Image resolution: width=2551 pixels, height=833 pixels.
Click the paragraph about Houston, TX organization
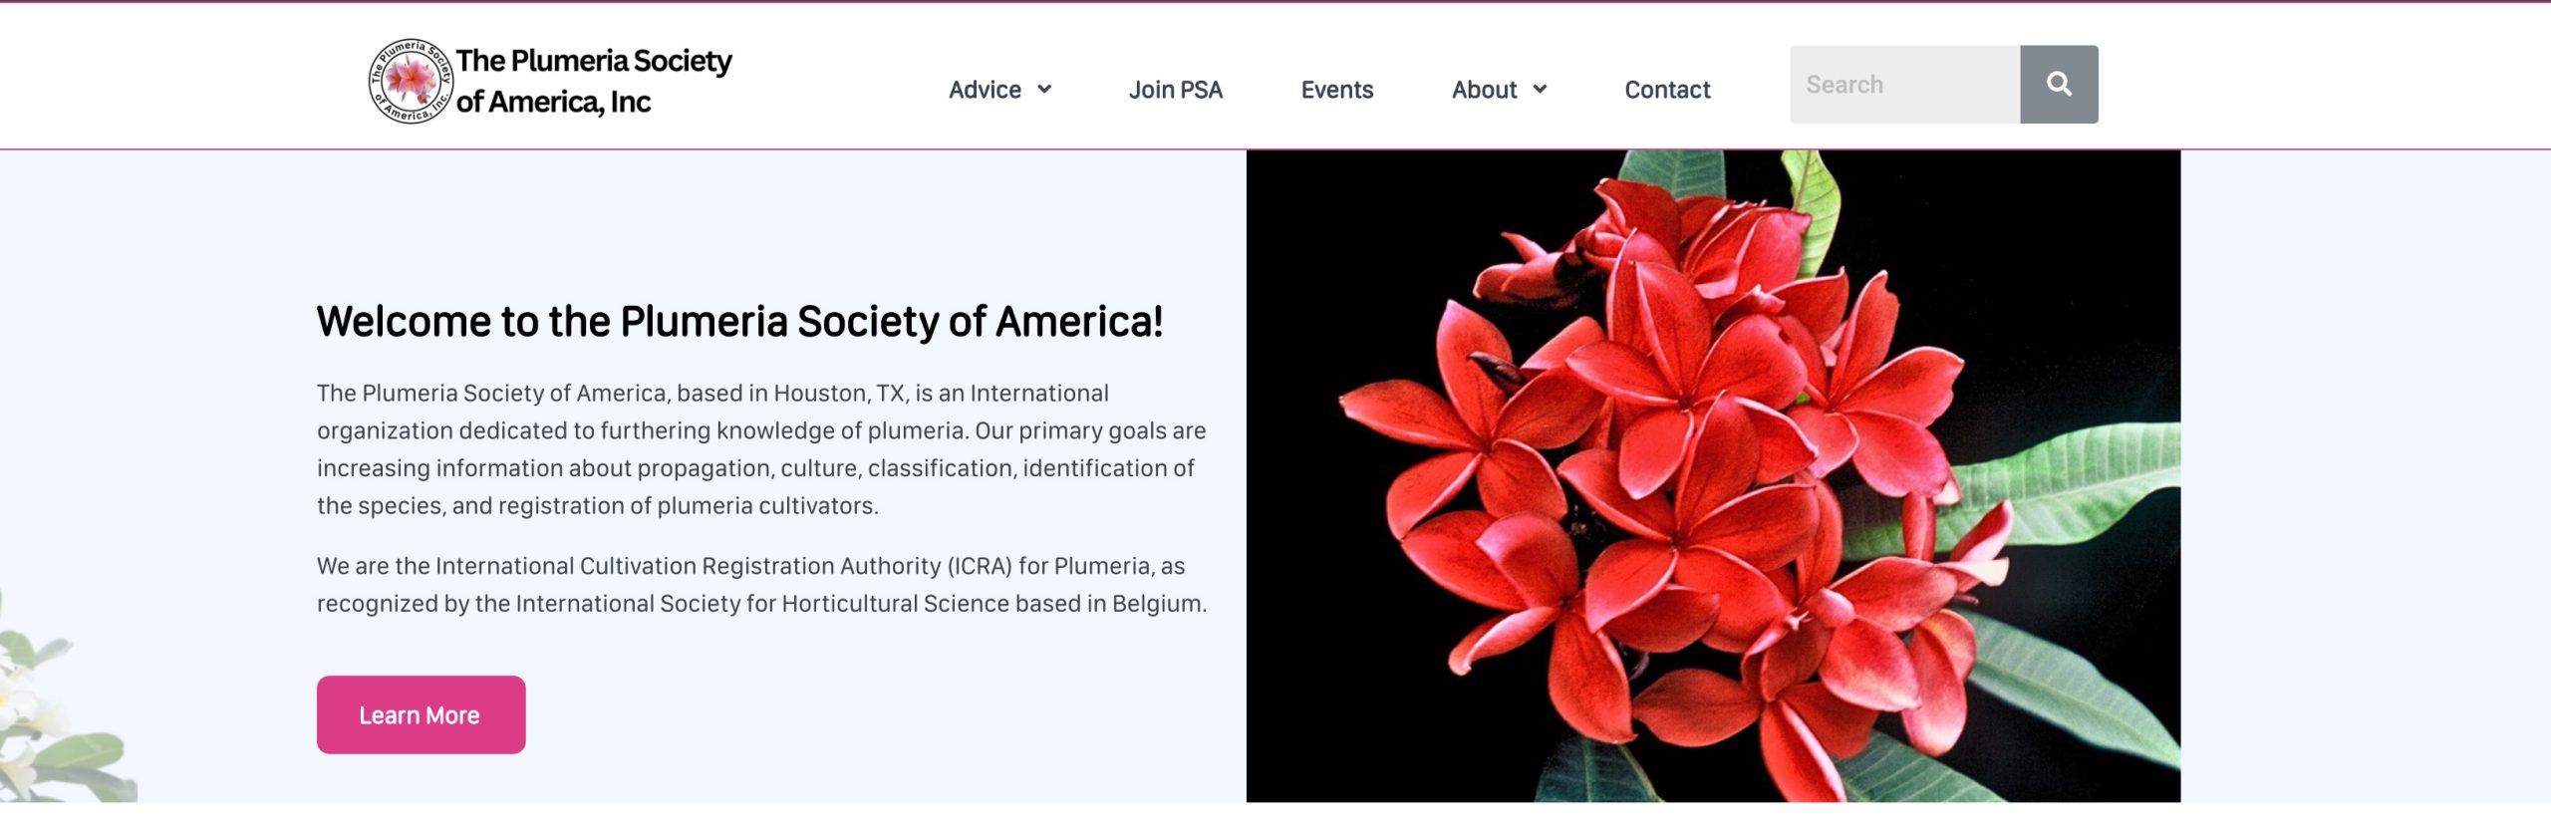coord(761,449)
